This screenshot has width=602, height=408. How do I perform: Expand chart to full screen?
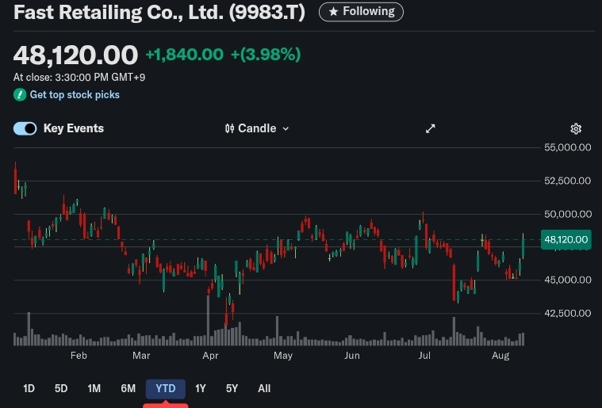click(x=431, y=129)
